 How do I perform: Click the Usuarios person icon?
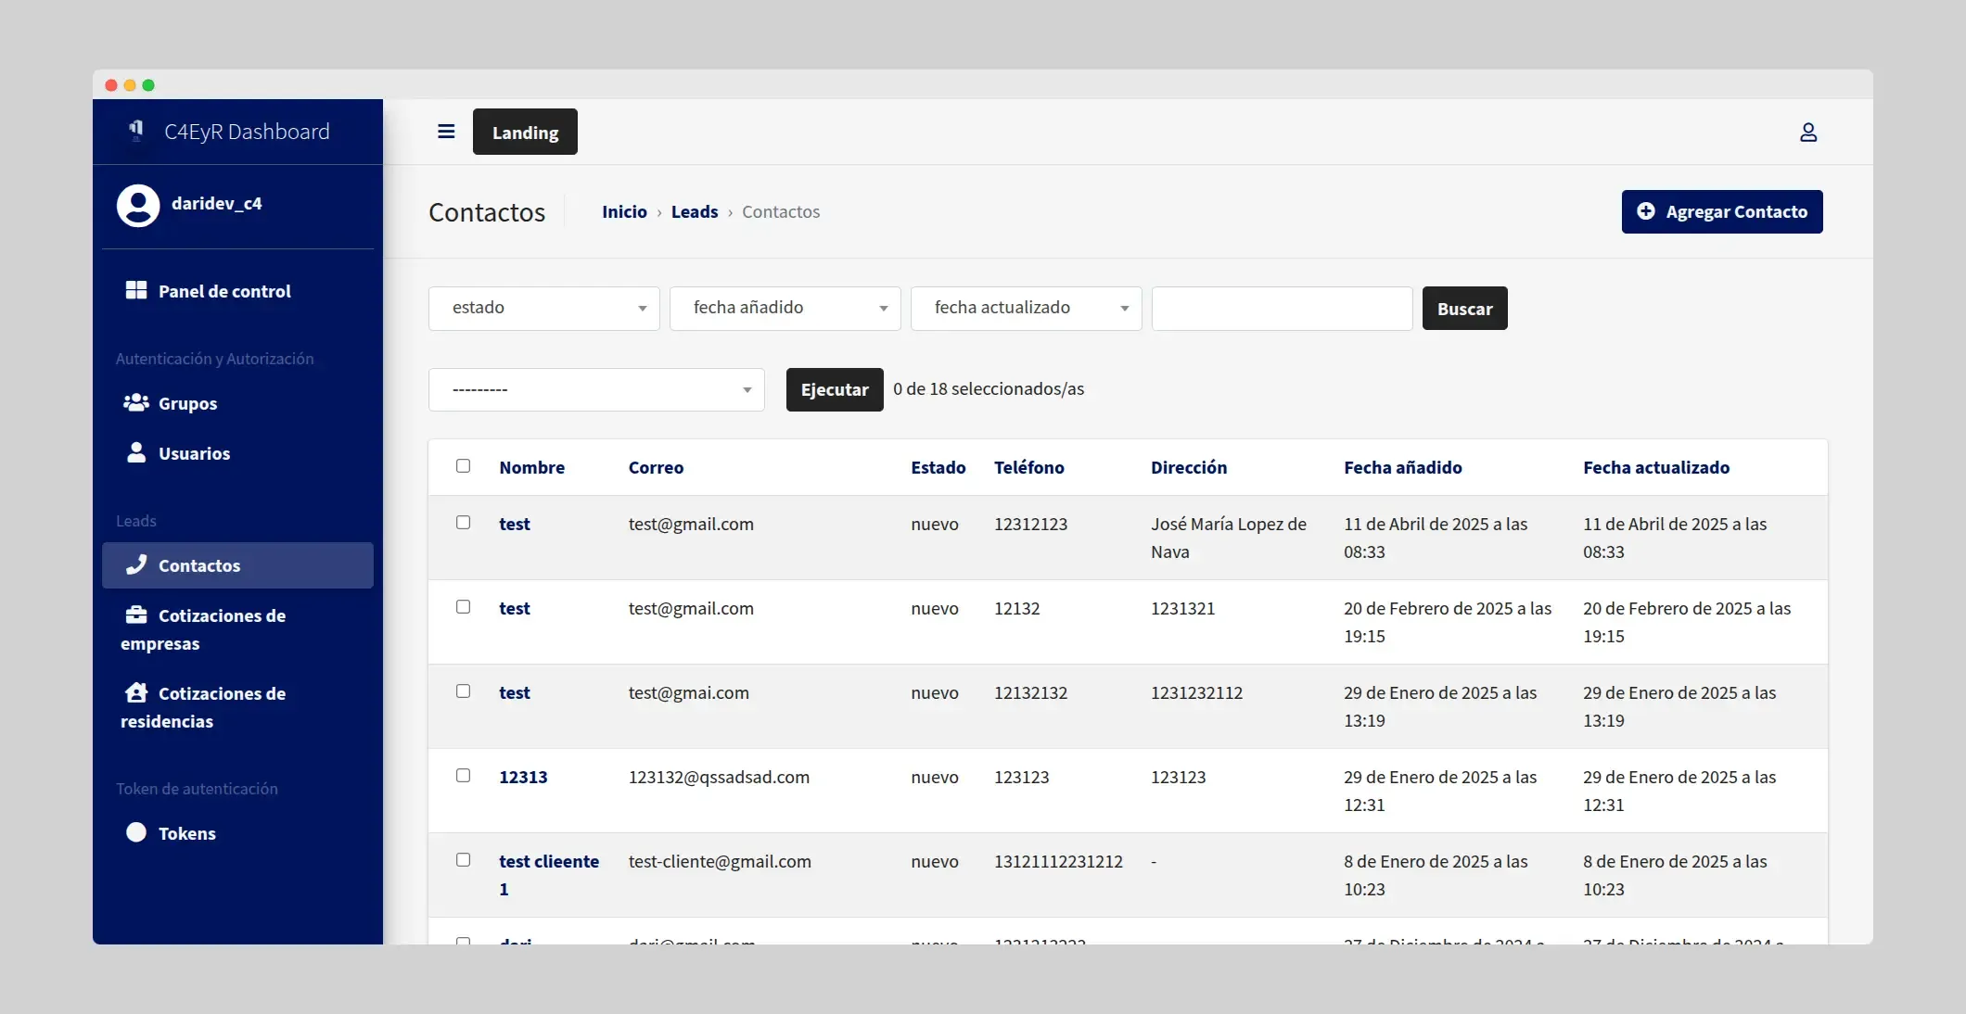coord(135,453)
